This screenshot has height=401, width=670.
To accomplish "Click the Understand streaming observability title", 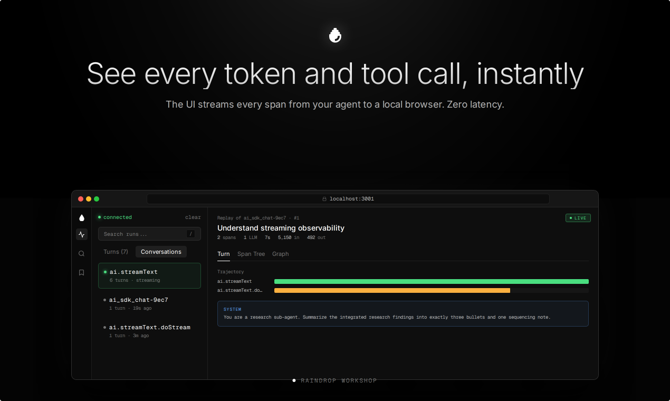I will (281, 228).
